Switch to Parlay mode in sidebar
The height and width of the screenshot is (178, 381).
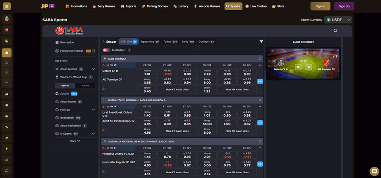[x=85, y=85]
